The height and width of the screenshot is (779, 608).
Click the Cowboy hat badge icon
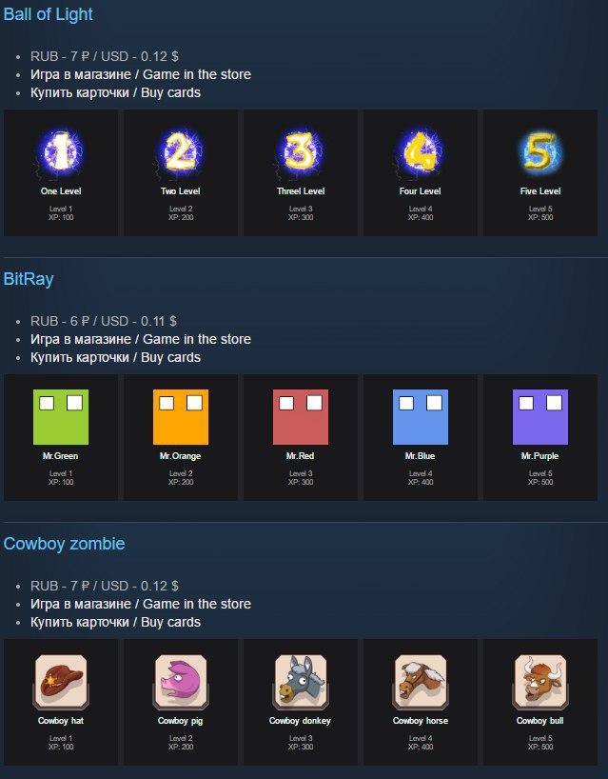[61, 682]
